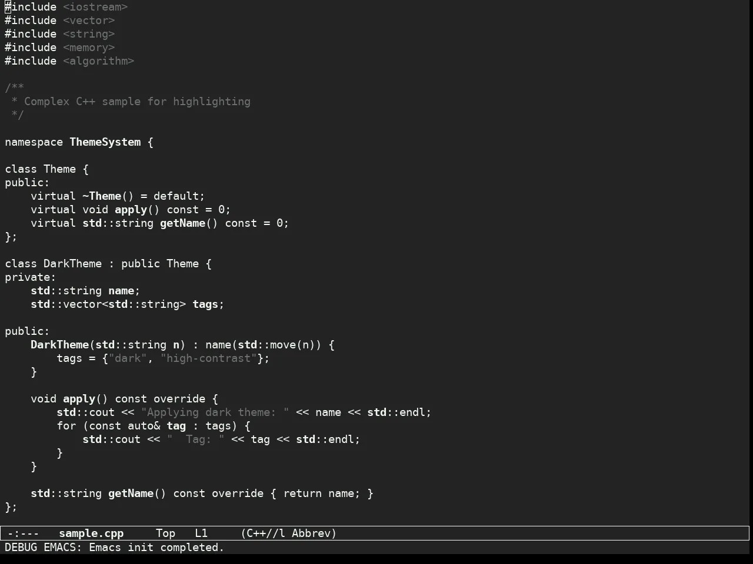Click the '<string>' include header
753x564 pixels.
point(89,34)
